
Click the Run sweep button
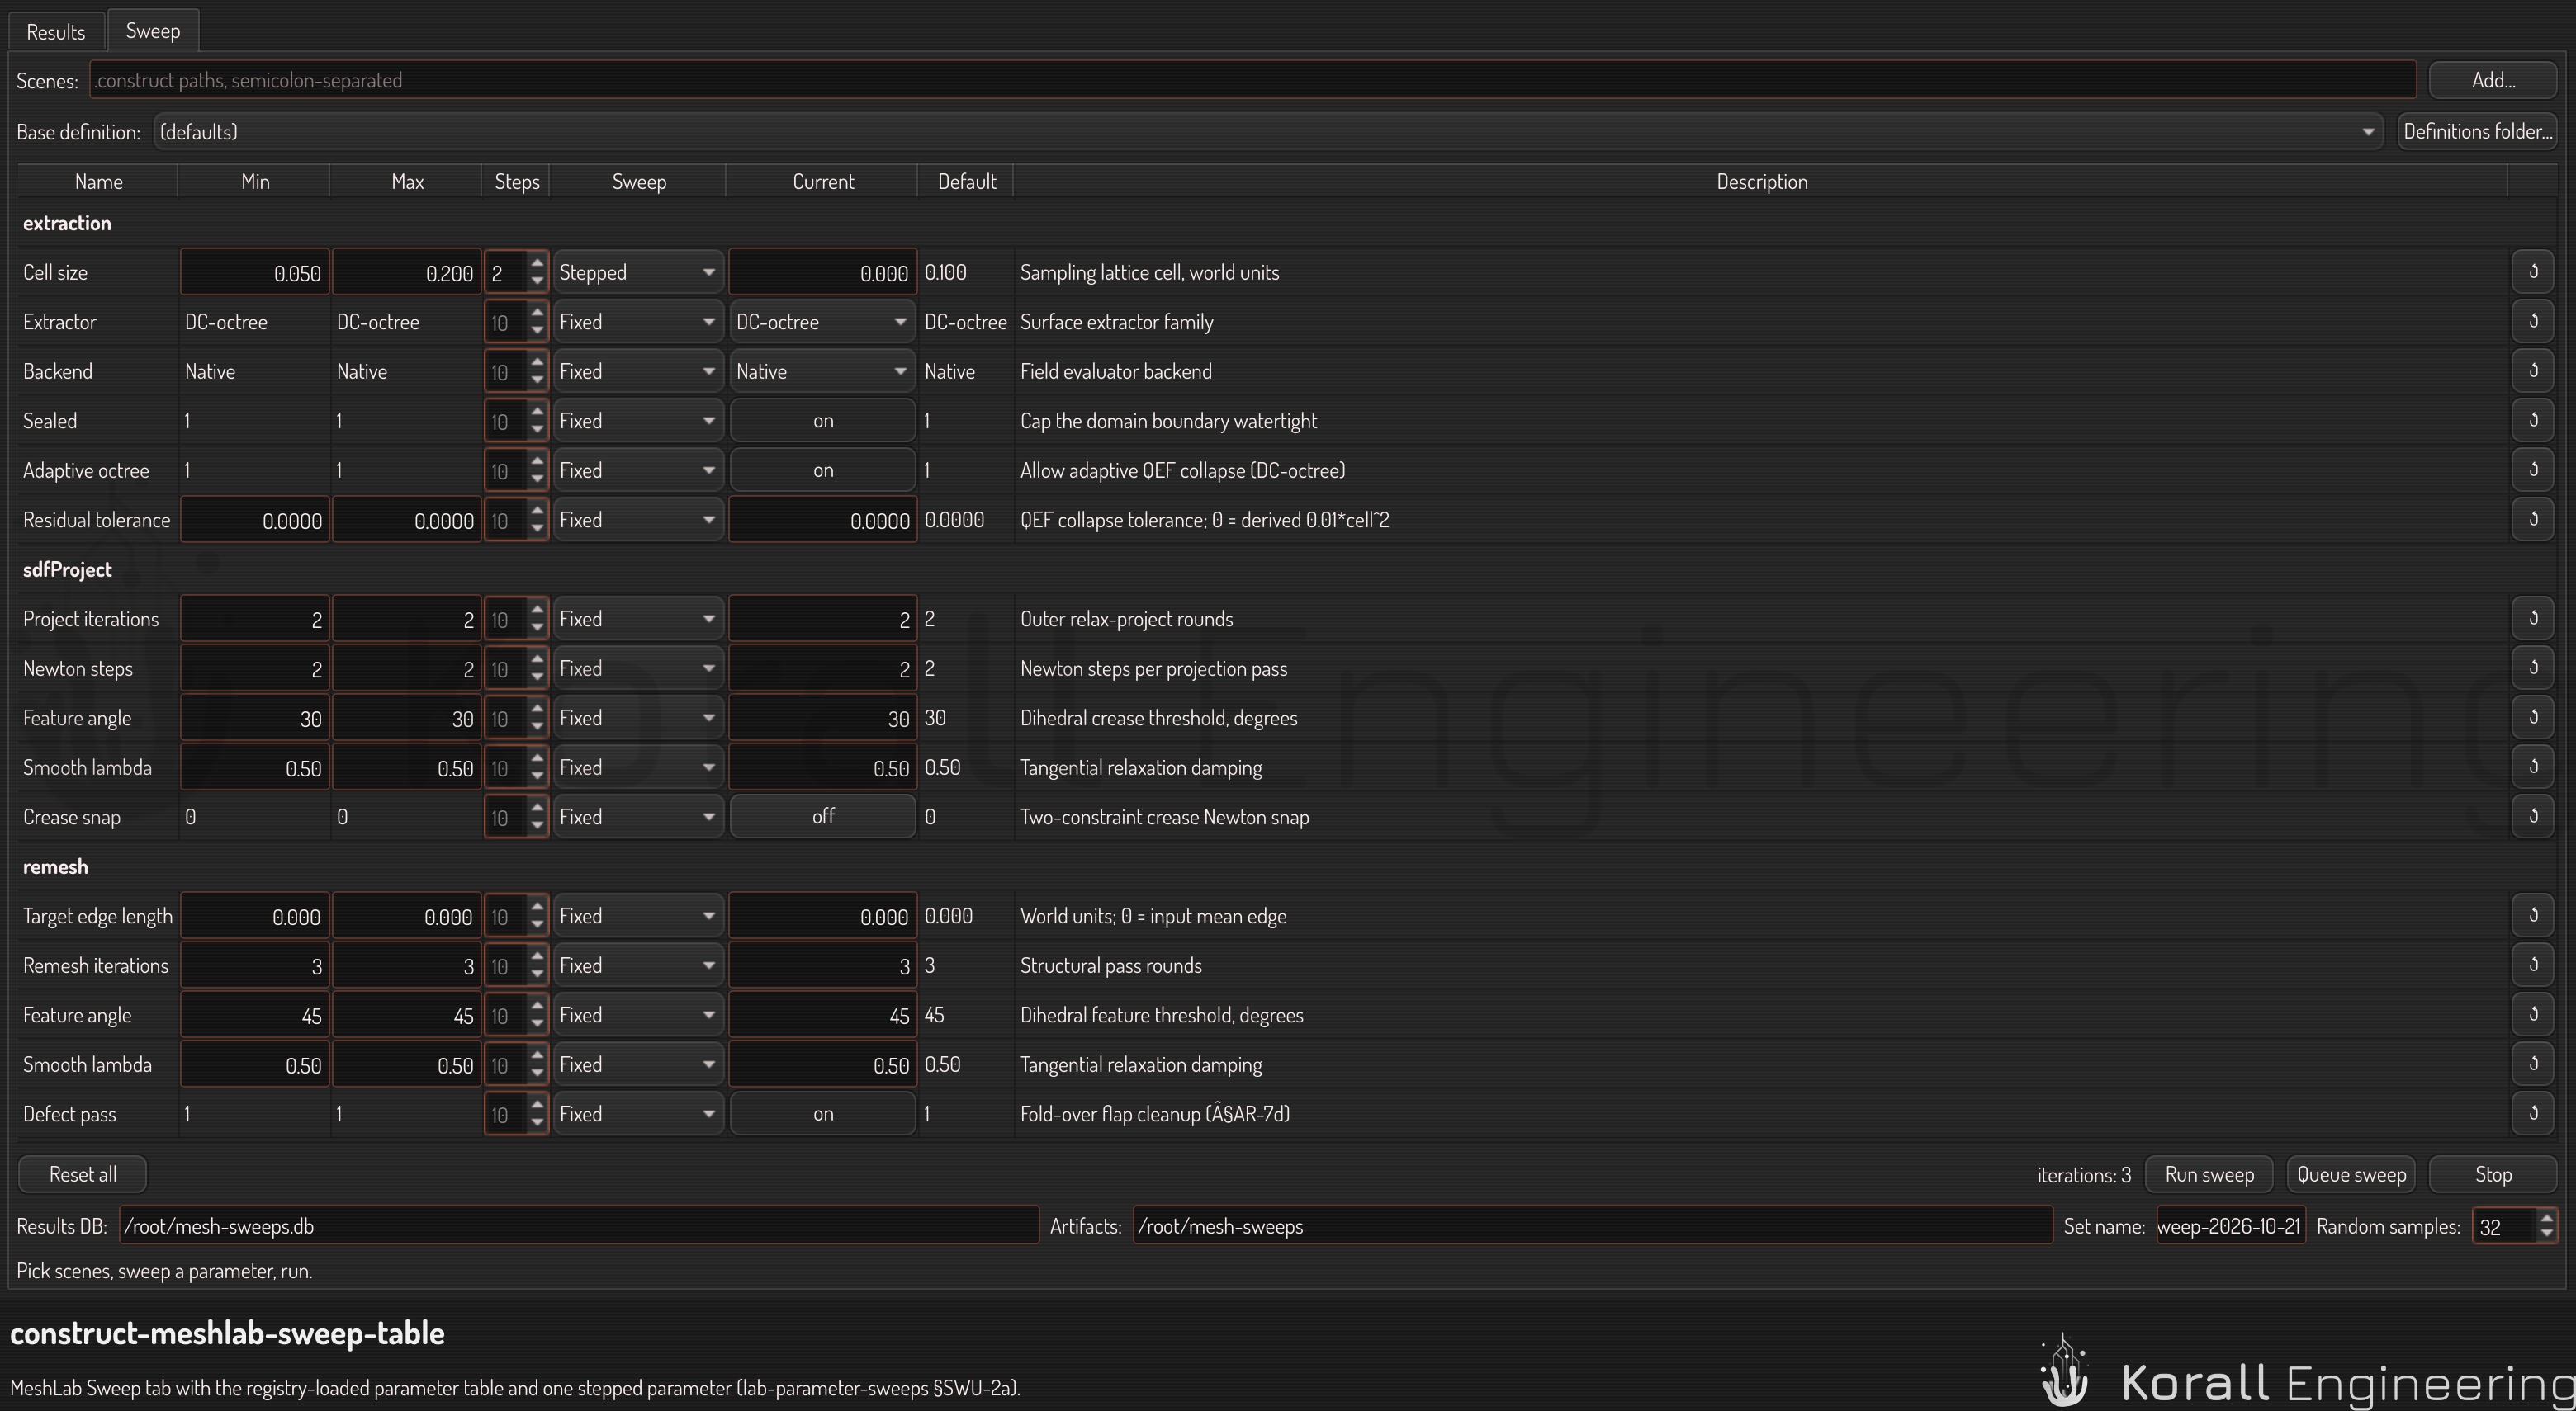click(x=2209, y=1174)
